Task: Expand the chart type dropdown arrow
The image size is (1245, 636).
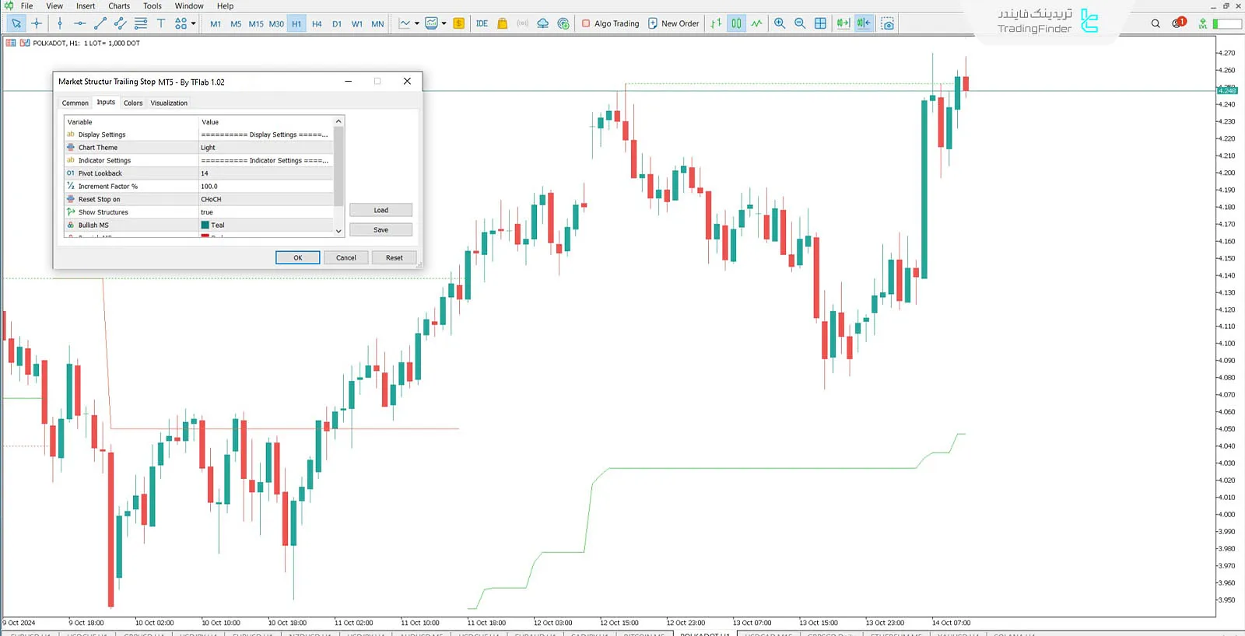Action: pos(417,23)
